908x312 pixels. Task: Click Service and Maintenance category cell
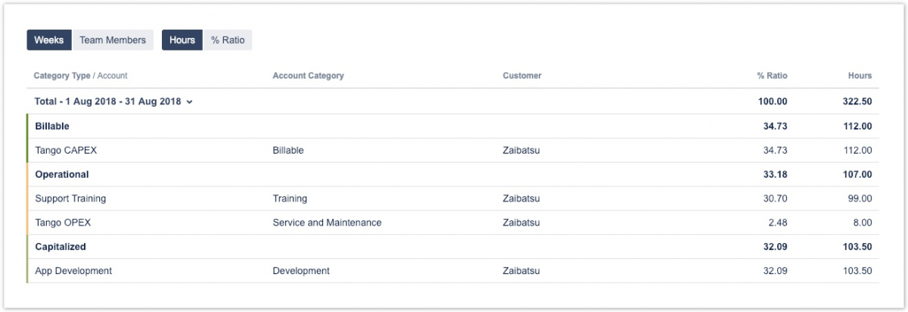pos(327,223)
